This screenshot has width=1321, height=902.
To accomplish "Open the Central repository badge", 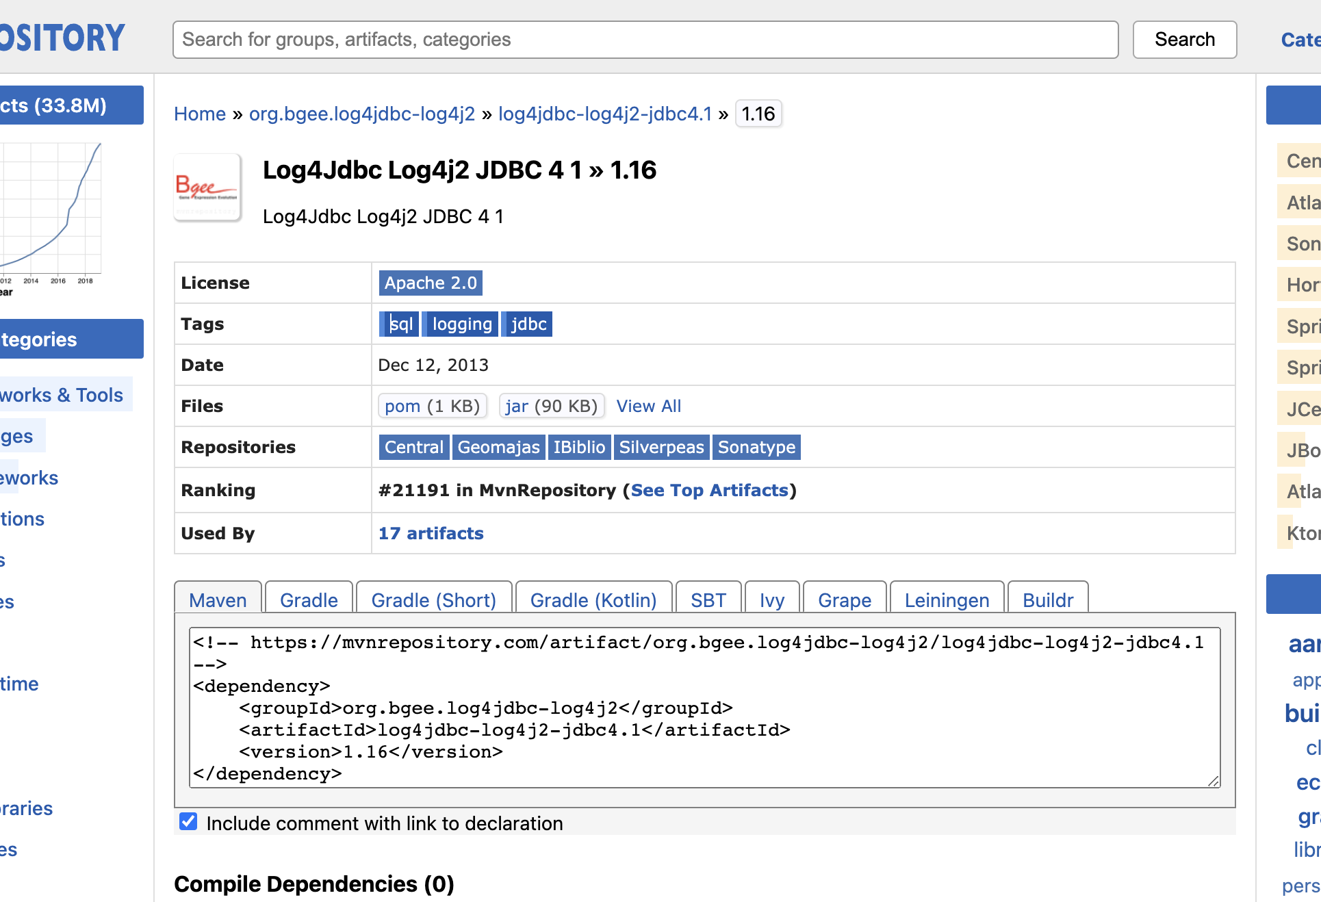I will point(413,447).
